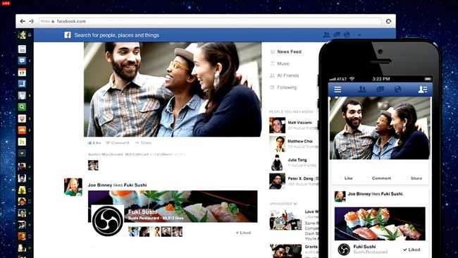
Task: Click the browser back arrow
Action: (x=23, y=21)
